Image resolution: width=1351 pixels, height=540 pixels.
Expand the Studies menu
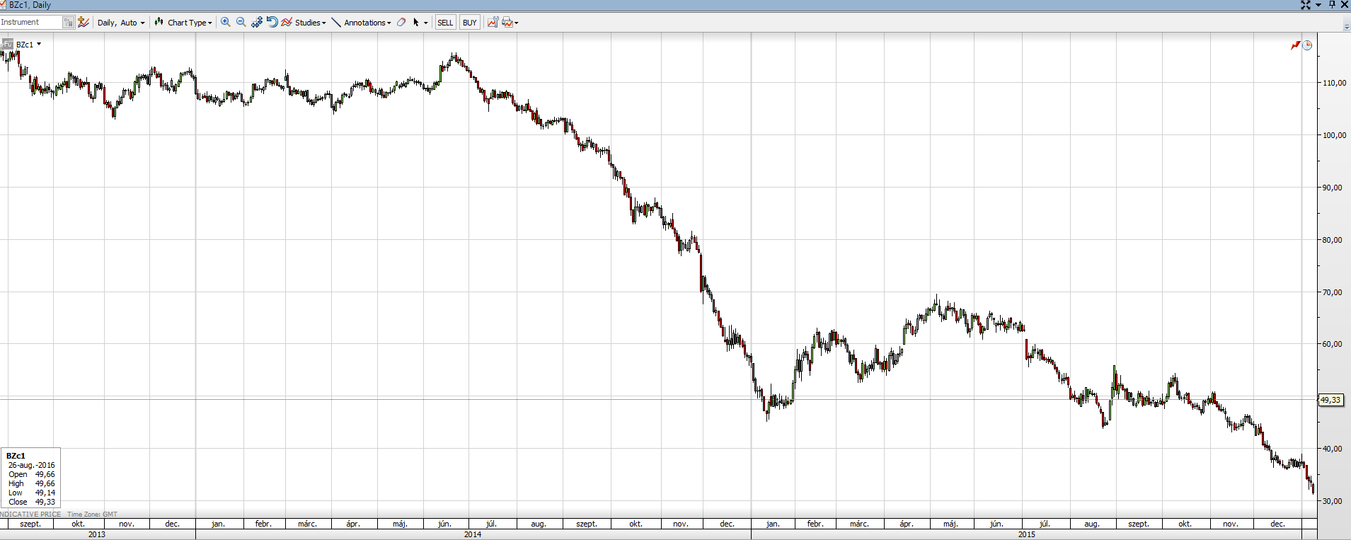(304, 23)
